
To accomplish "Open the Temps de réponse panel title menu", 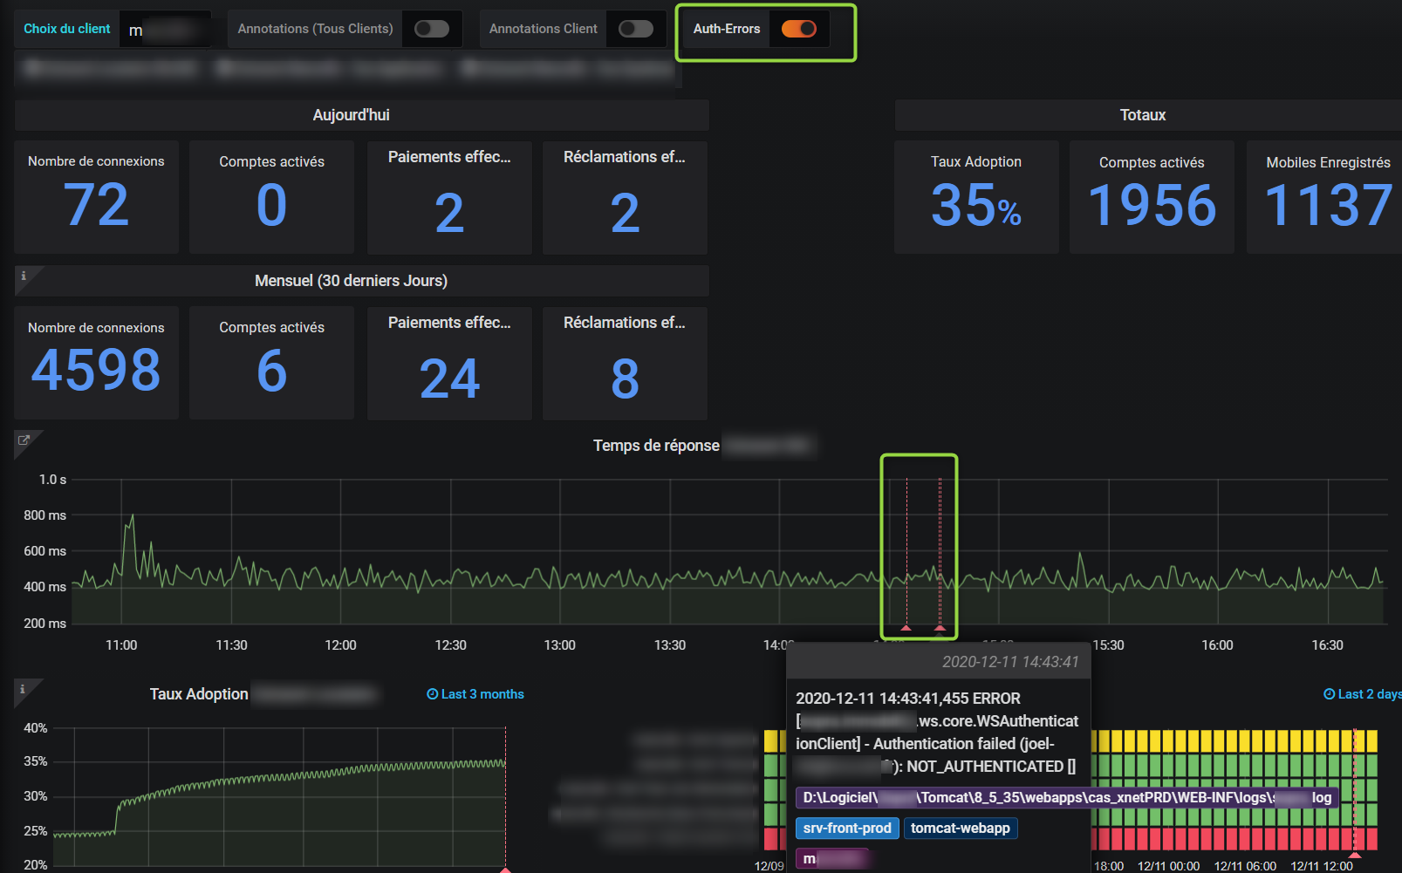I will [656, 446].
